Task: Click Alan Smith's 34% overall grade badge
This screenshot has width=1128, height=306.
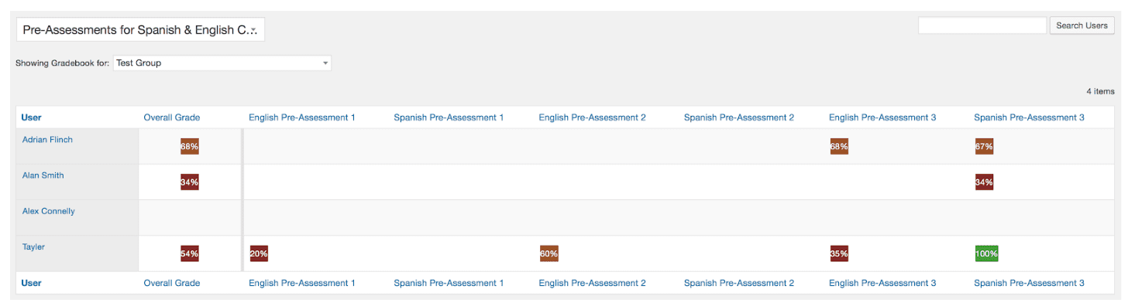Action: [190, 182]
